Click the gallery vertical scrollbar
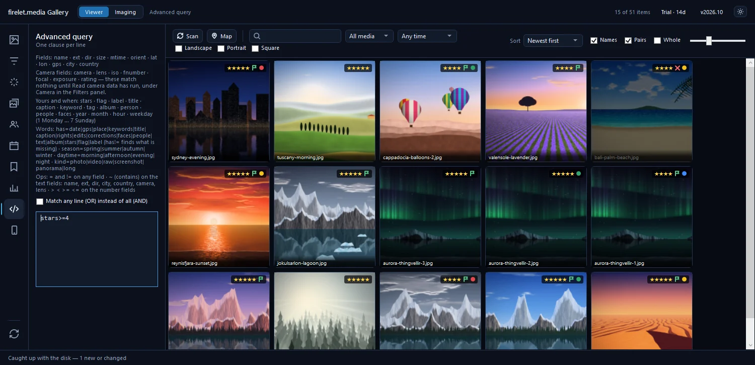The height and width of the screenshot is (365, 755). point(749,204)
